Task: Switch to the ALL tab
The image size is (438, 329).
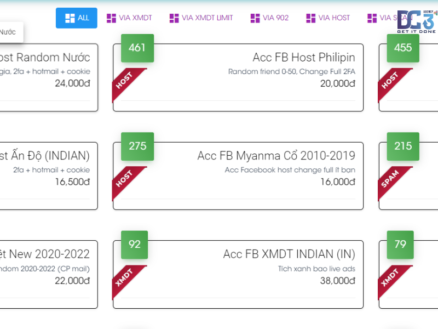Action: coord(77,18)
